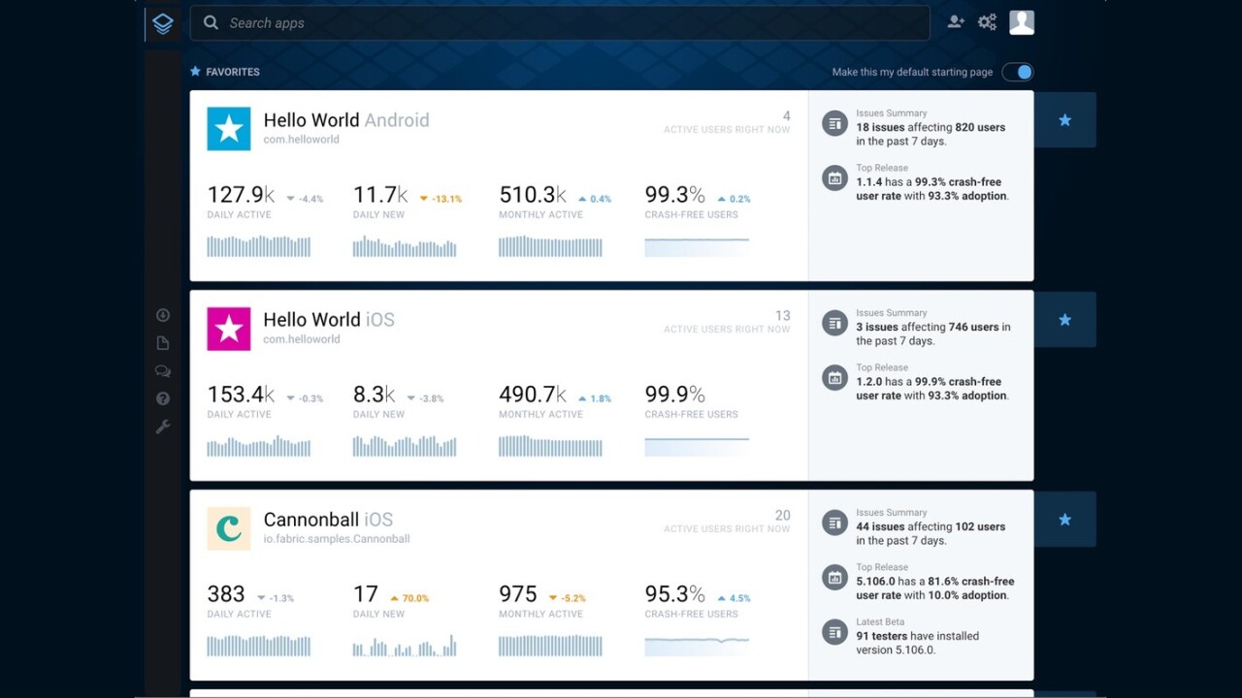Open the chat feedback icon in the sidebar
The image size is (1242, 698).
coord(163,370)
